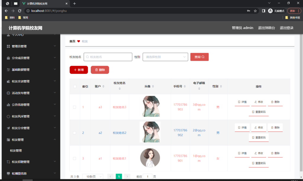Open 请选择性别 dropdown
The width and height of the screenshot is (303, 181).
coord(165,57)
